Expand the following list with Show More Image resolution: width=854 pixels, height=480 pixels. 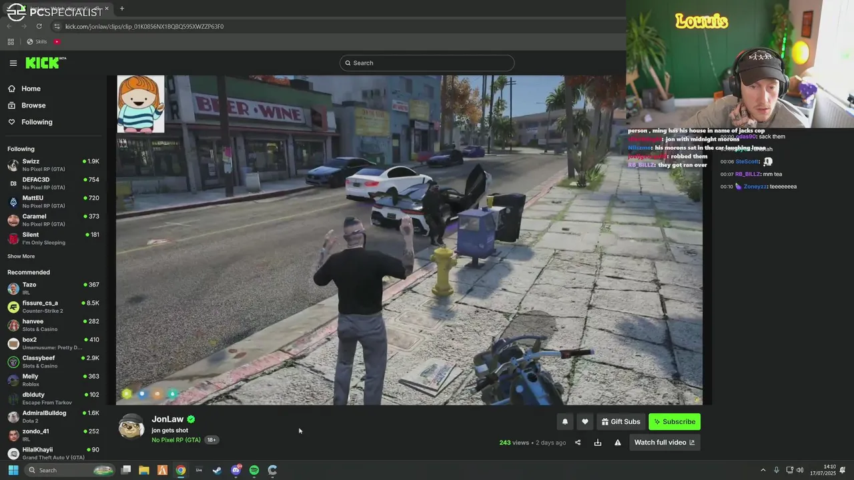coord(21,257)
